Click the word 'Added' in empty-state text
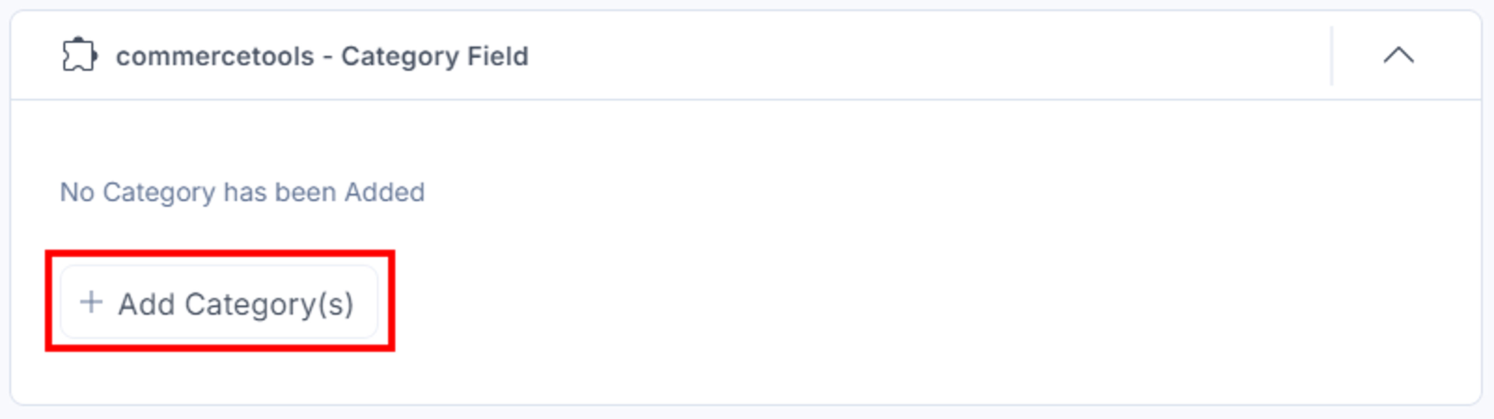Image resolution: width=1494 pixels, height=419 pixels. [x=384, y=192]
